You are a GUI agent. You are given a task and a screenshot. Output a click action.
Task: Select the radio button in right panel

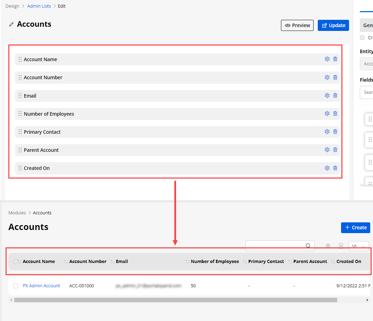pyautogui.click(x=362, y=38)
